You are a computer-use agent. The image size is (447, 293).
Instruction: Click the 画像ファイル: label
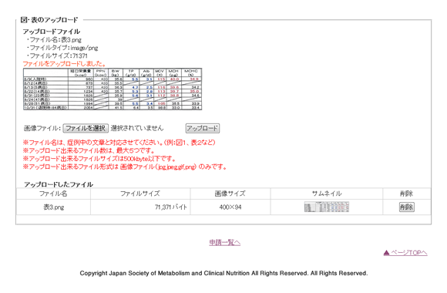pos(42,128)
